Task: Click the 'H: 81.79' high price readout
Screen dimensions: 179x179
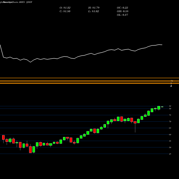Action: click(94, 8)
